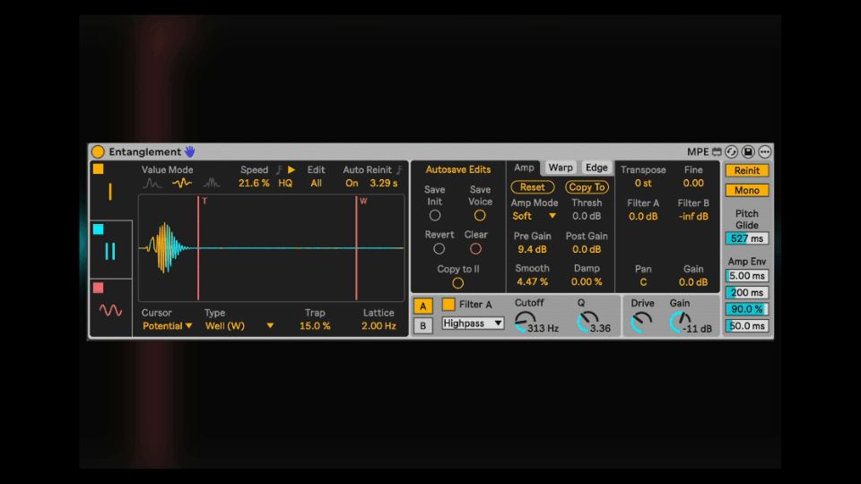Image resolution: width=861 pixels, height=484 pixels.
Task: Click the Cutoff knob
Action: (525, 322)
